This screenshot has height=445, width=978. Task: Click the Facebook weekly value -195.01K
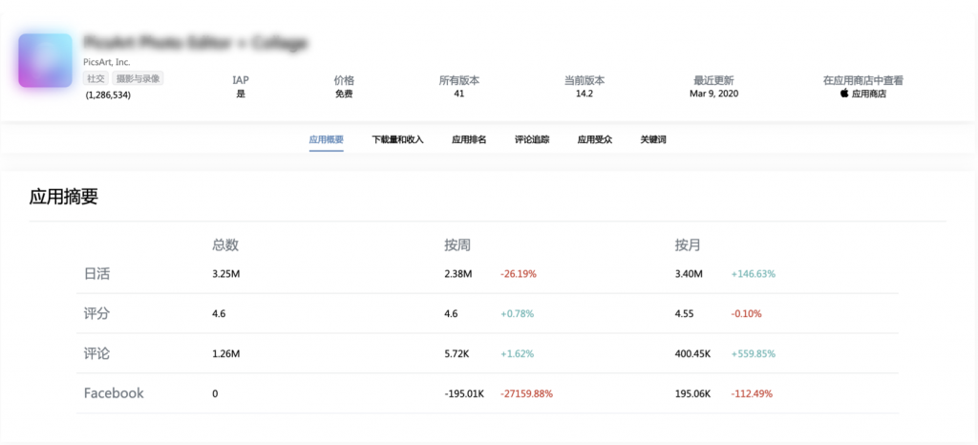[x=465, y=393]
